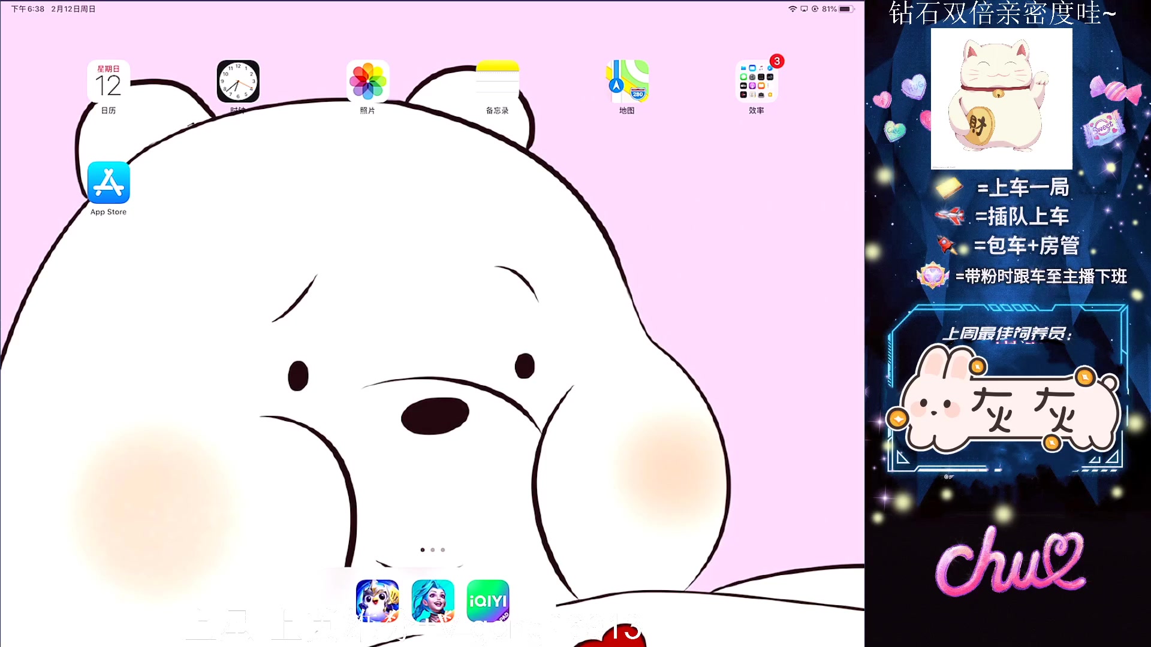Select the second home screen page dot

pos(433,549)
